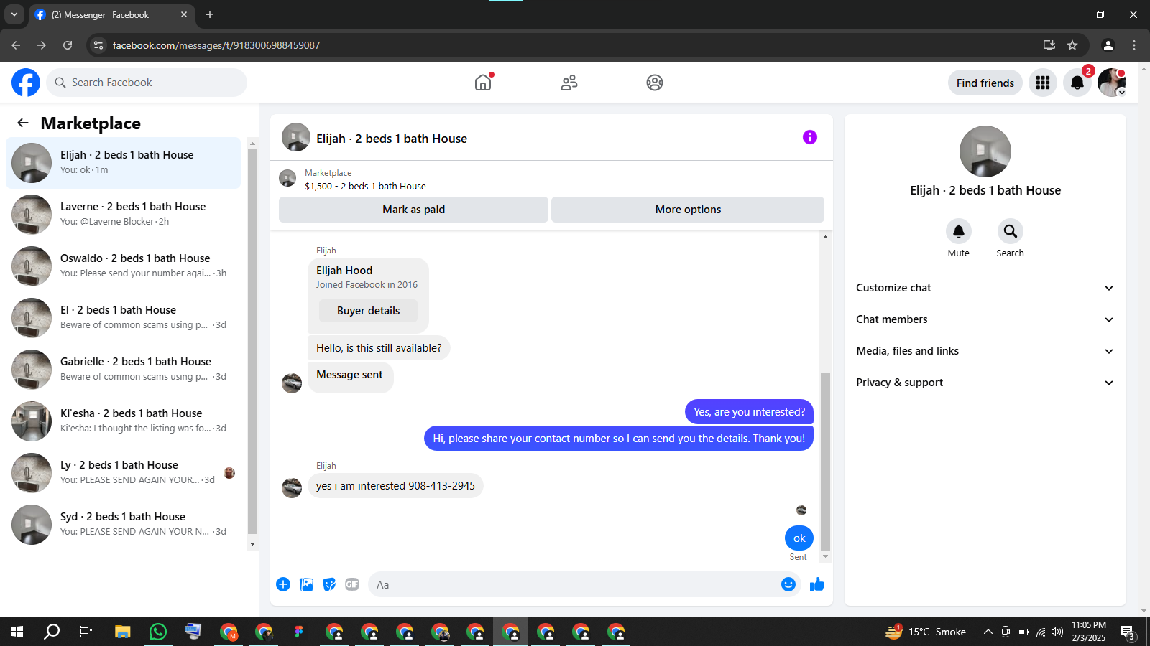The height and width of the screenshot is (646, 1150).
Task: Open the Laverne 2 beds conversation
Action: click(x=124, y=215)
